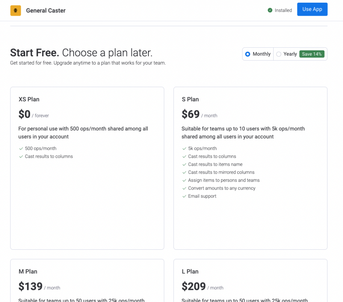Click Cast results to items name feature
Image resolution: width=343 pixels, height=302 pixels.
215,164
